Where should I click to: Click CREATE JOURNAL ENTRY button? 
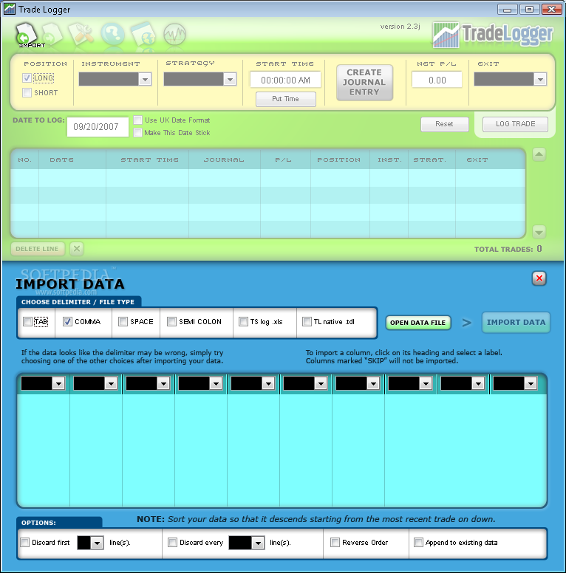[x=364, y=83]
